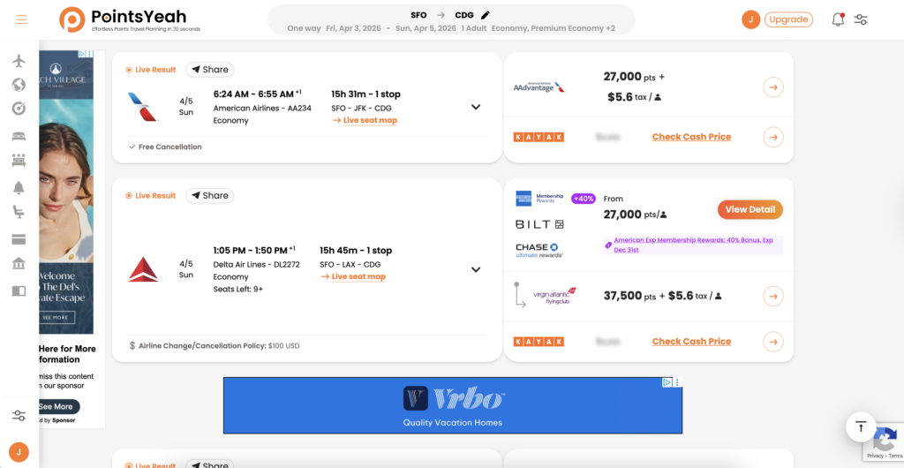Viewport: 904px width, 468px height.
Task: Check Cash Price for the American Airlines flight
Action: (x=691, y=137)
